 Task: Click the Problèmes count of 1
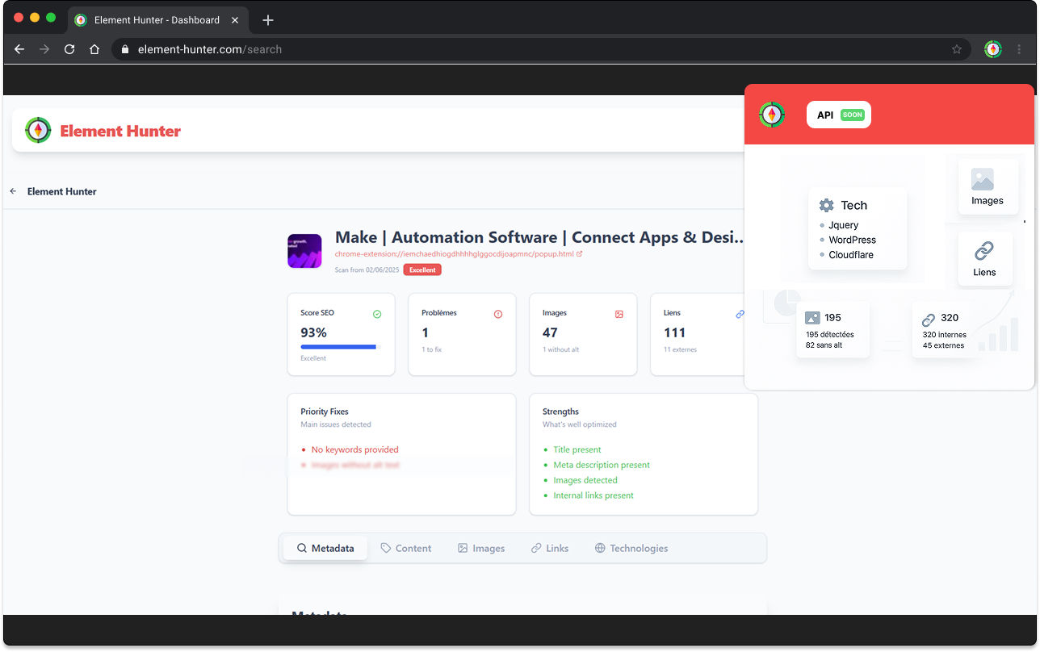click(425, 332)
